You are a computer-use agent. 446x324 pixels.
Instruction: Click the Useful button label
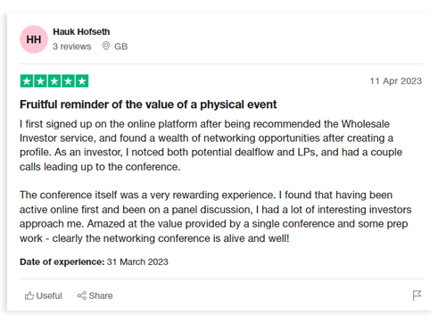[x=49, y=295]
